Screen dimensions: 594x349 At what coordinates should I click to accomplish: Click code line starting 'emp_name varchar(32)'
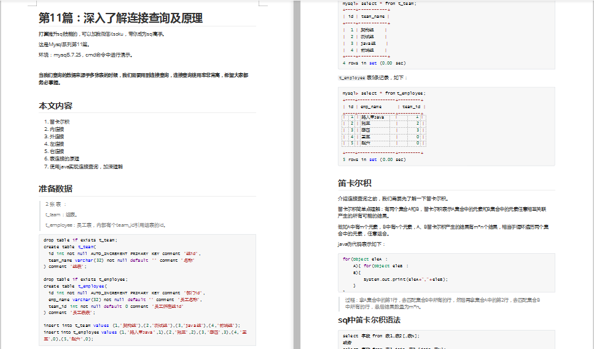click(x=125, y=299)
